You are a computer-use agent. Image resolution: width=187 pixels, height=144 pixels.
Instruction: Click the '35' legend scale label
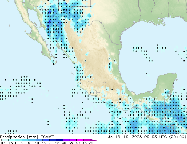pos(71,143)
